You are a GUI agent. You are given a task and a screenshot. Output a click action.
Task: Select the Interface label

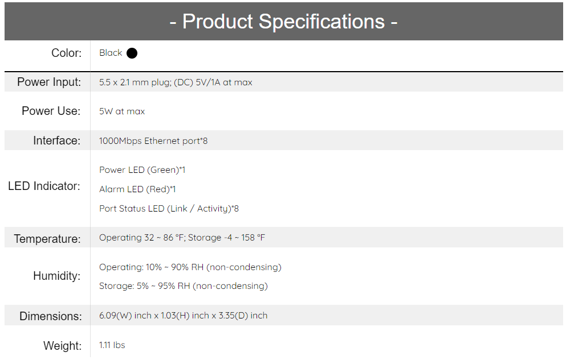pos(56,140)
